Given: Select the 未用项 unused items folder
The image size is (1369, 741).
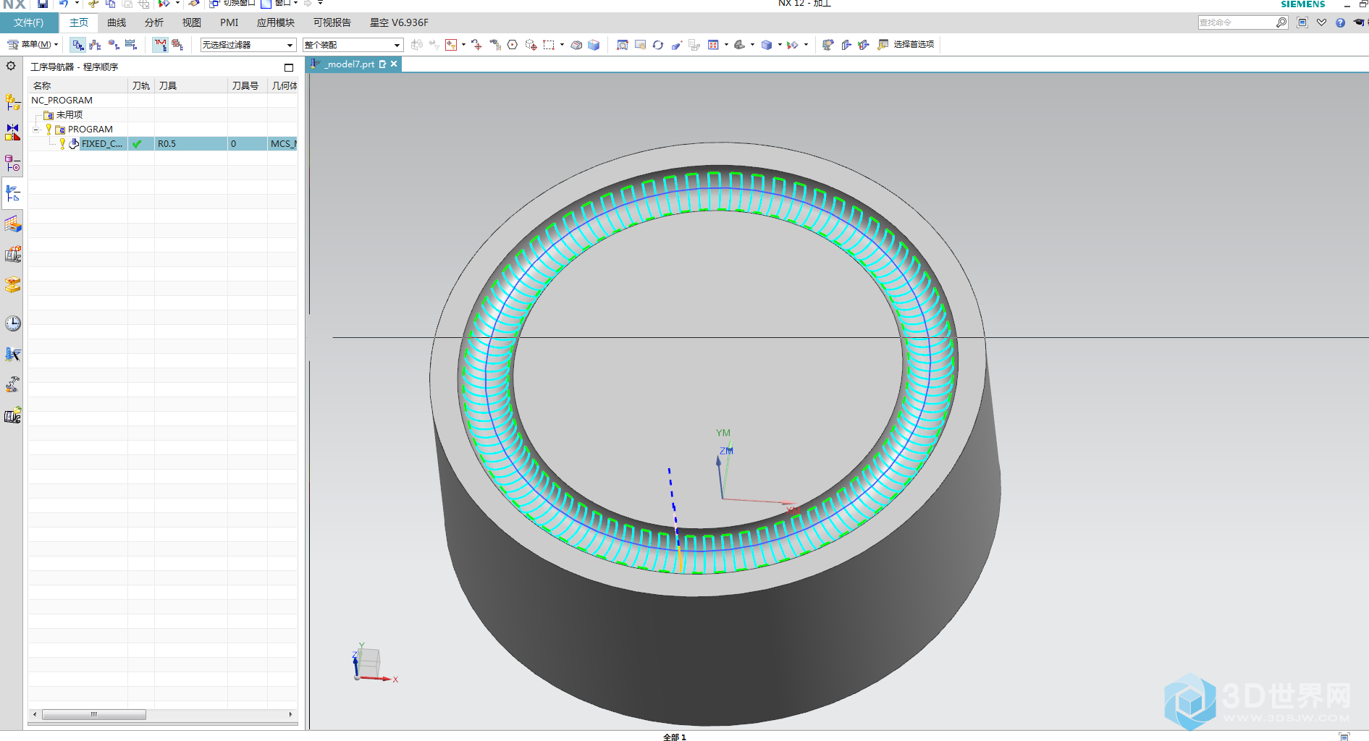Looking at the screenshot, I should [x=69, y=115].
